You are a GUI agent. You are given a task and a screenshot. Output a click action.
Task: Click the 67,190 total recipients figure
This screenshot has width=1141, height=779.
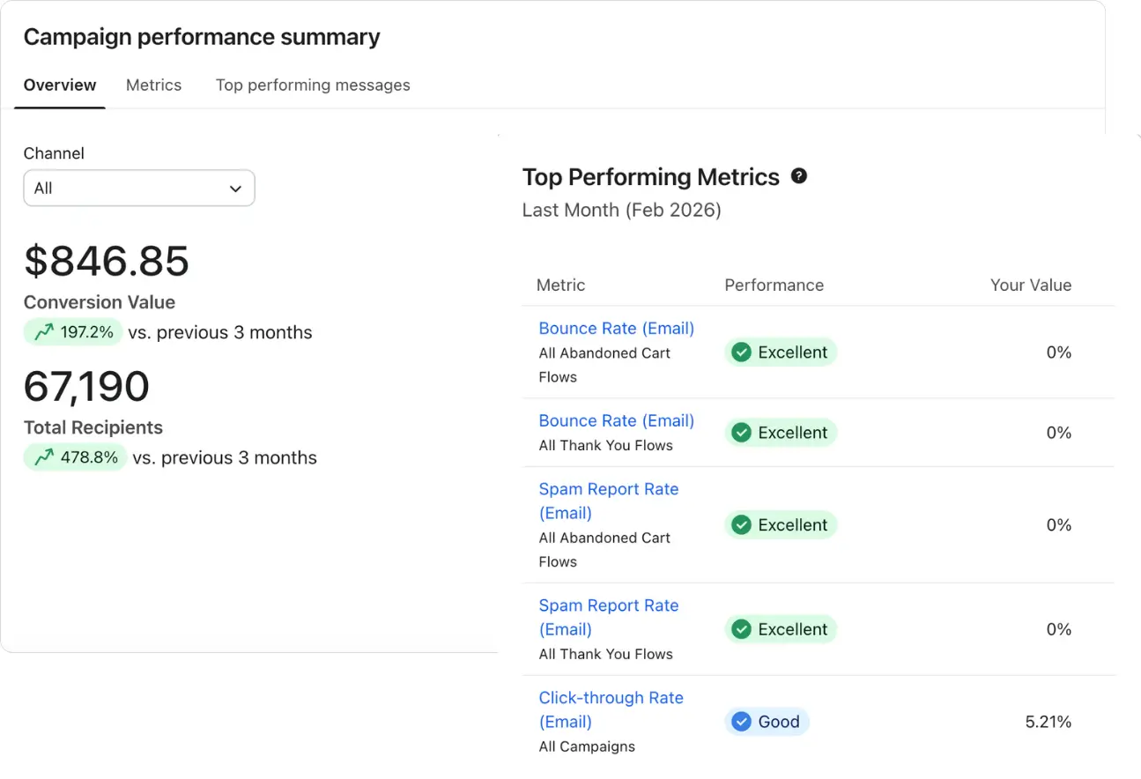tap(86, 387)
